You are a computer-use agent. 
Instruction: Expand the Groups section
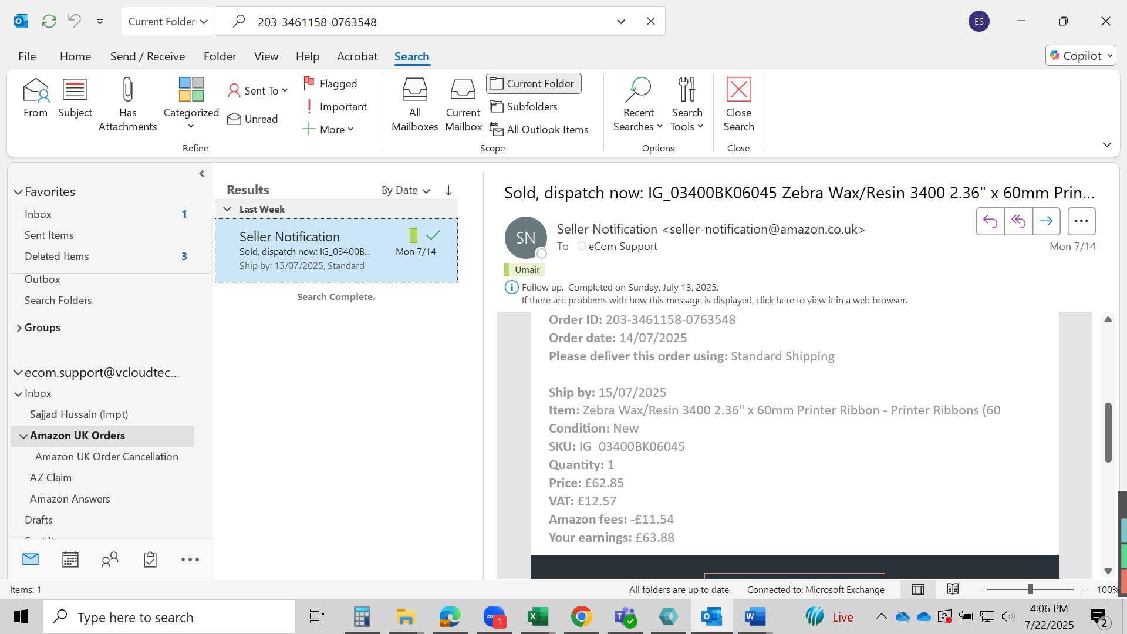19,328
